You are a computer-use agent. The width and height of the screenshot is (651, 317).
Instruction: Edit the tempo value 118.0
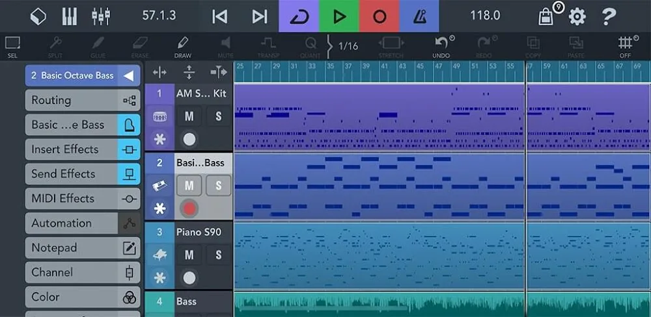click(484, 16)
